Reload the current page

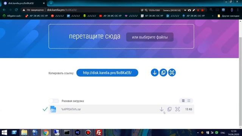pos(16,10)
